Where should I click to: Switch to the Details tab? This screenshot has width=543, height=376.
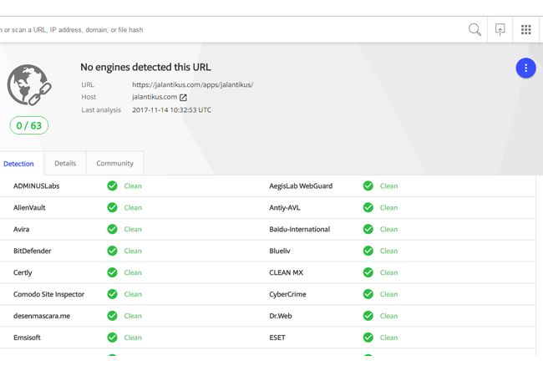(x=65, y=164)
